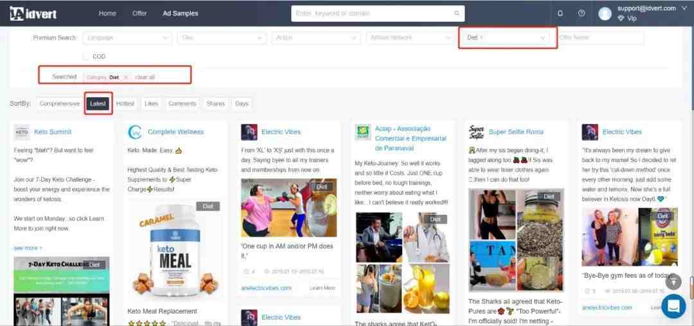
Task: Click the user avatar icon
Action: coord(605,14)
